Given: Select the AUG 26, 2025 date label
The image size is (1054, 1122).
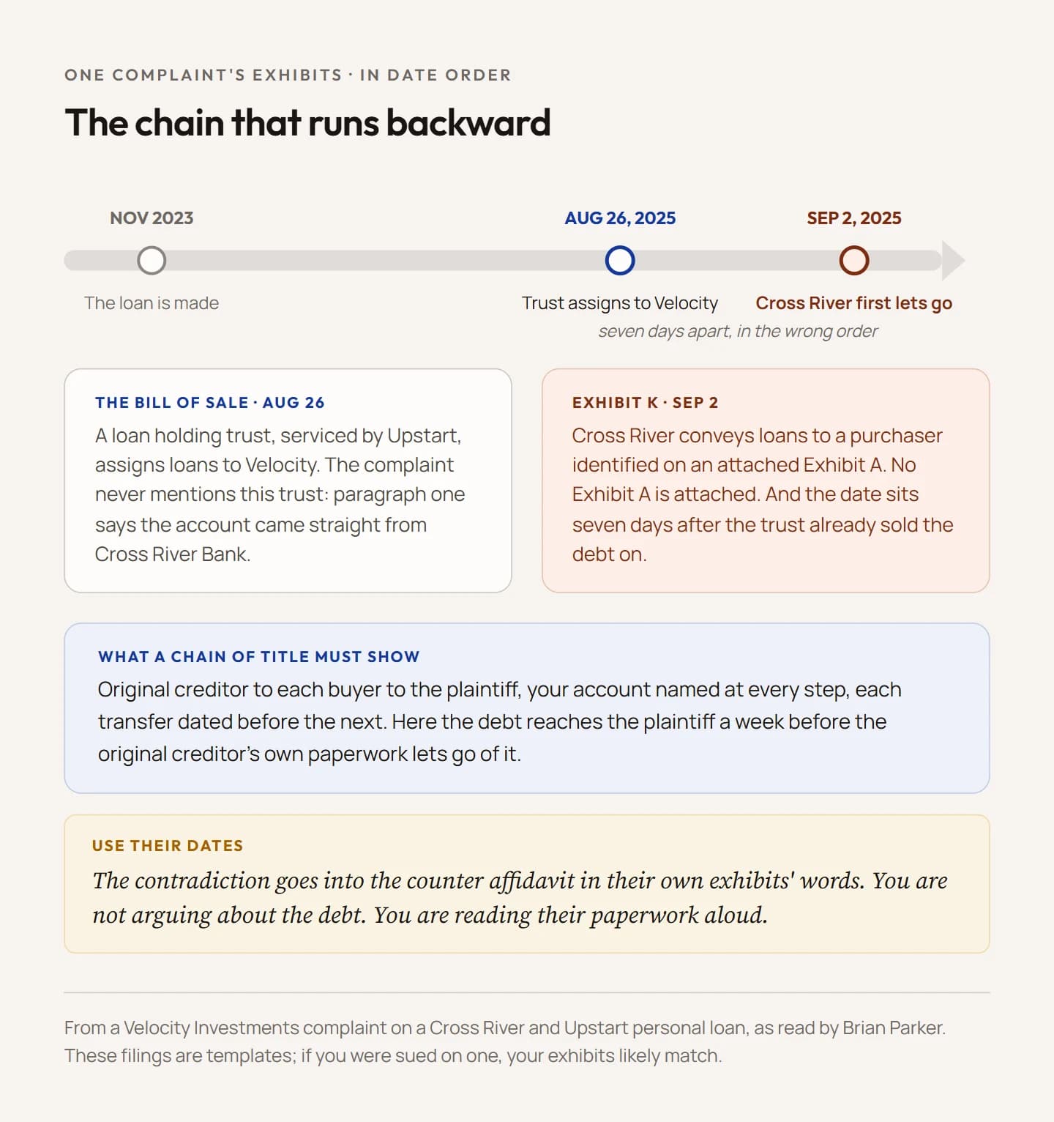Looking at the screenshot, I should click(x=620, y=218).
